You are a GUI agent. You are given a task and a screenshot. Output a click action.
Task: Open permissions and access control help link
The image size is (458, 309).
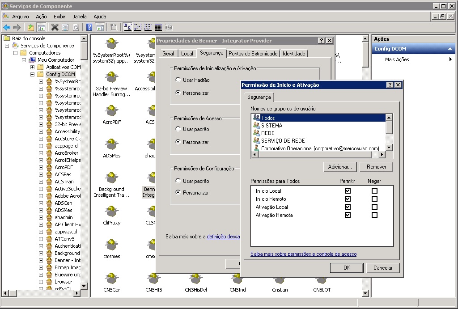303,254
